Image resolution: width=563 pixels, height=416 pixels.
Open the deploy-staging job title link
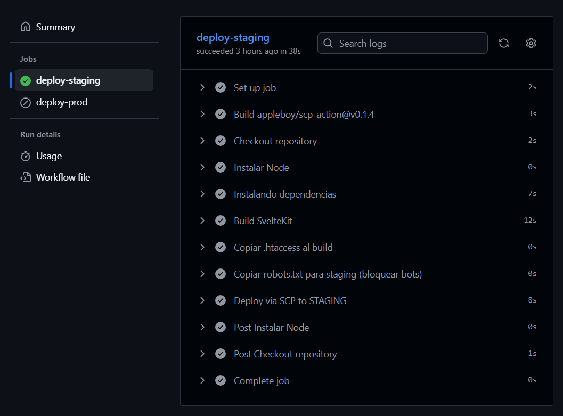click(x=233, y=37)
